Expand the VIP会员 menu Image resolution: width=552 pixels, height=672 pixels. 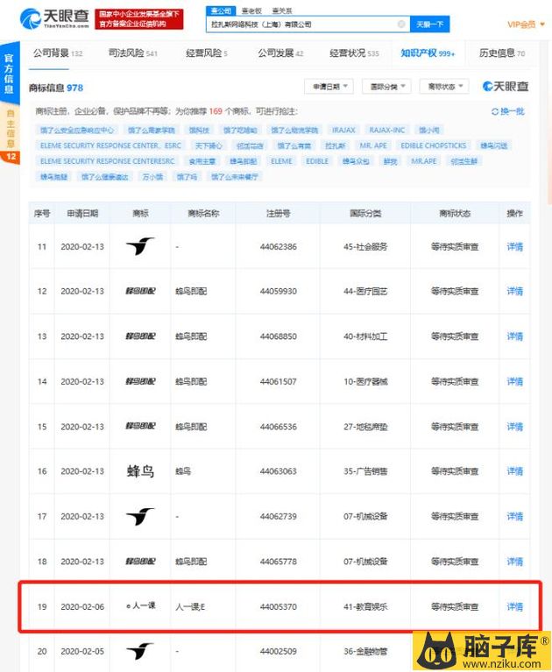[x=526, y=25]
